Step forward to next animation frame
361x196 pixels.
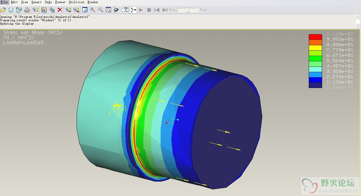[x=165, y=10]
